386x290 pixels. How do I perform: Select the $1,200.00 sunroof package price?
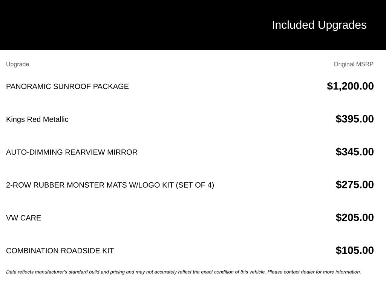tap(350, 86)
